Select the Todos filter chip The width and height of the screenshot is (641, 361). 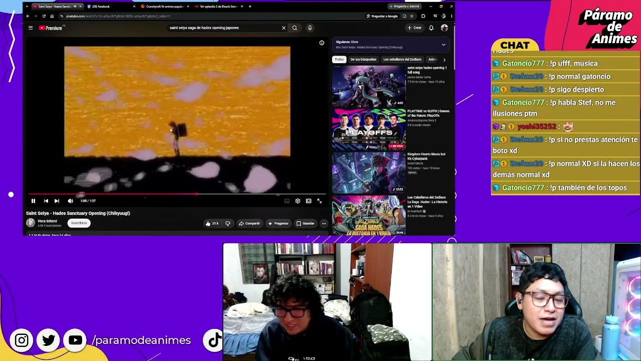click(339, 60)
